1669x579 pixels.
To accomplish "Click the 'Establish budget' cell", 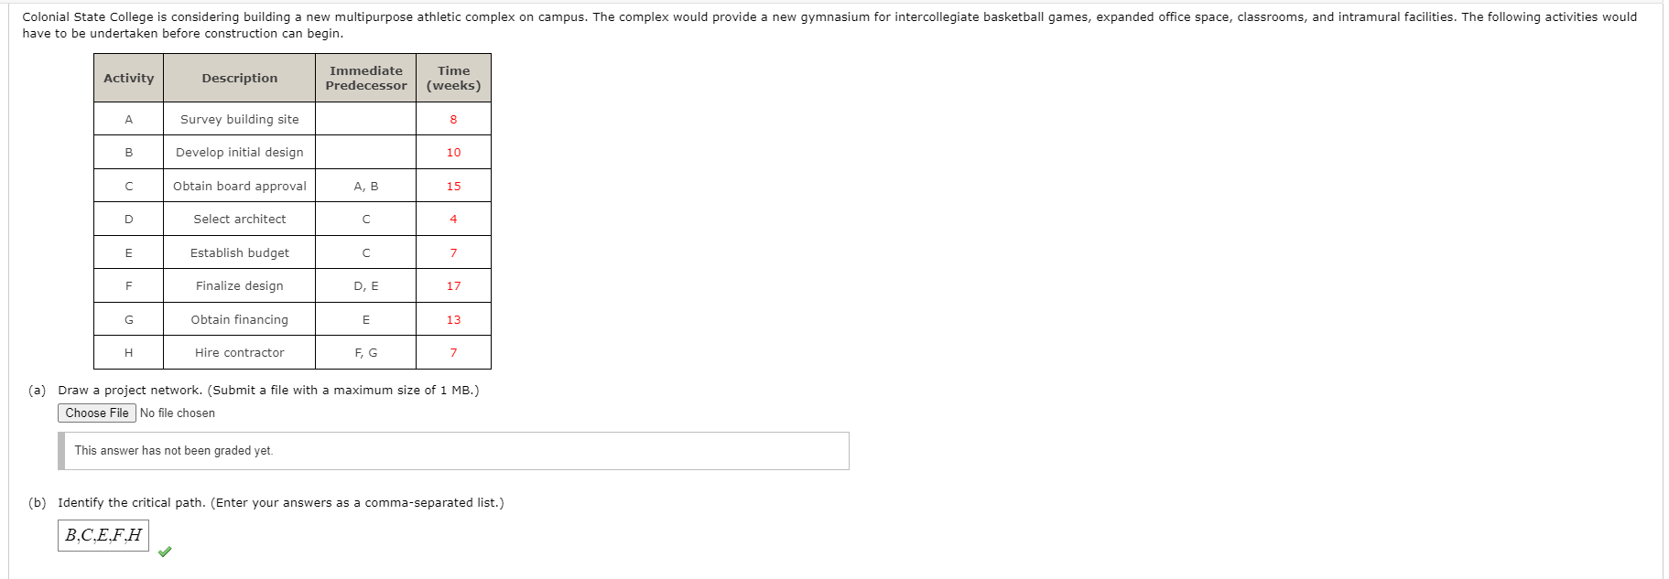I will point(240,253).
